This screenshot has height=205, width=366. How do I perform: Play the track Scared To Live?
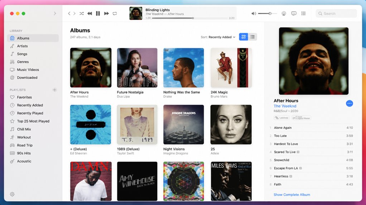pos(311,152)
